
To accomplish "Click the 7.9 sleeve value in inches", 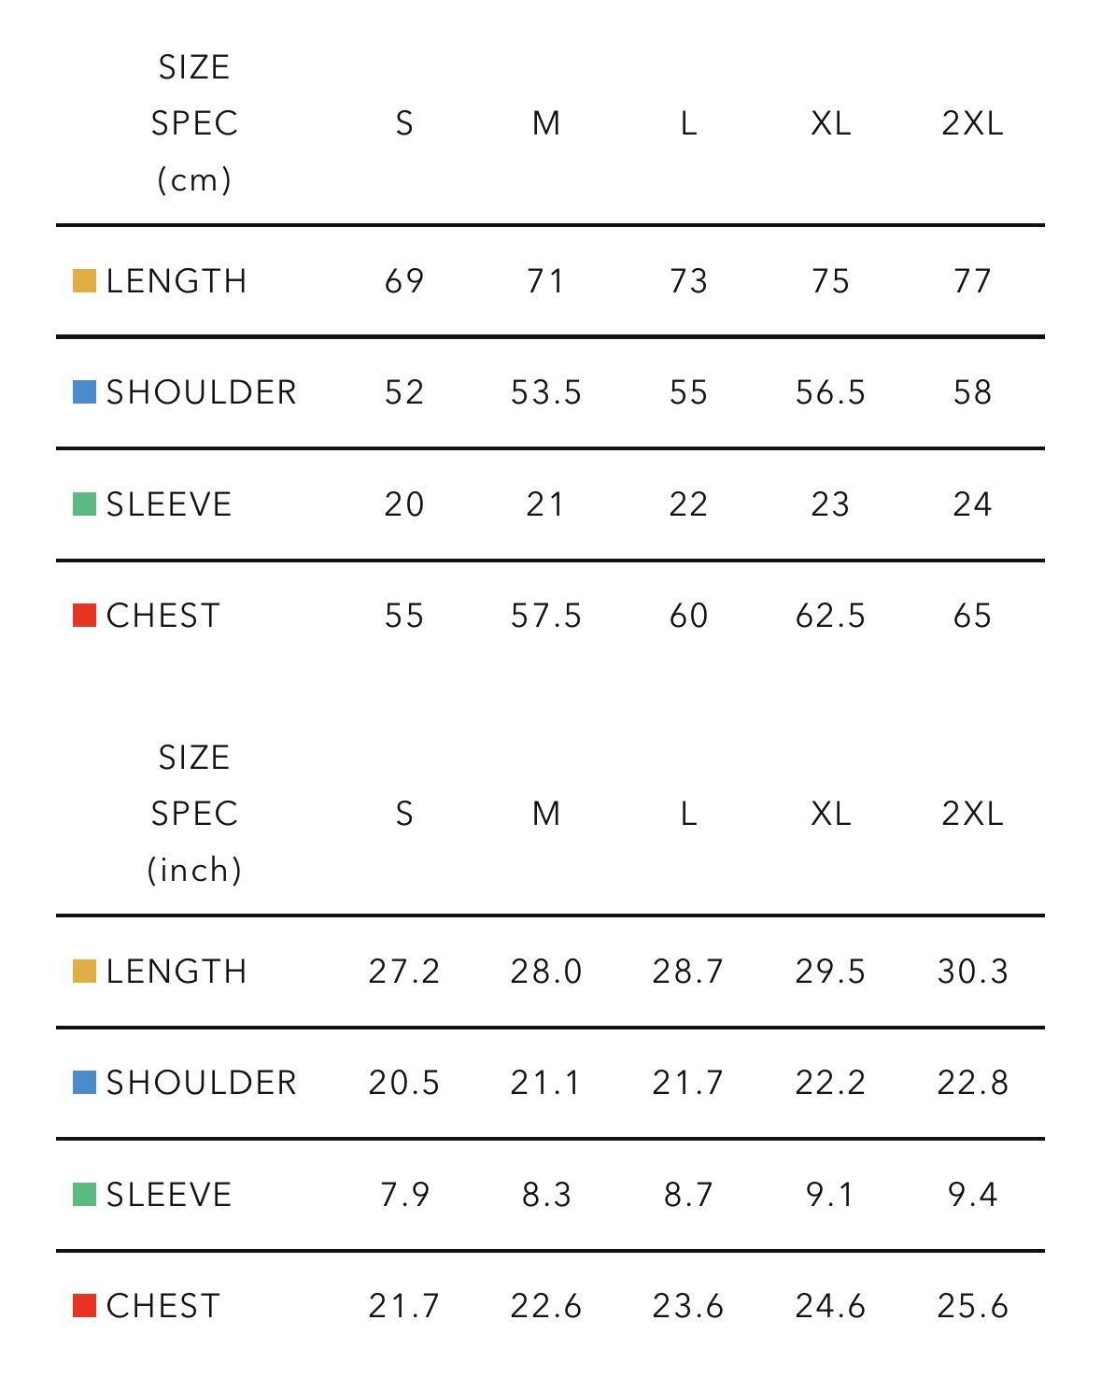I will 404,1195.
